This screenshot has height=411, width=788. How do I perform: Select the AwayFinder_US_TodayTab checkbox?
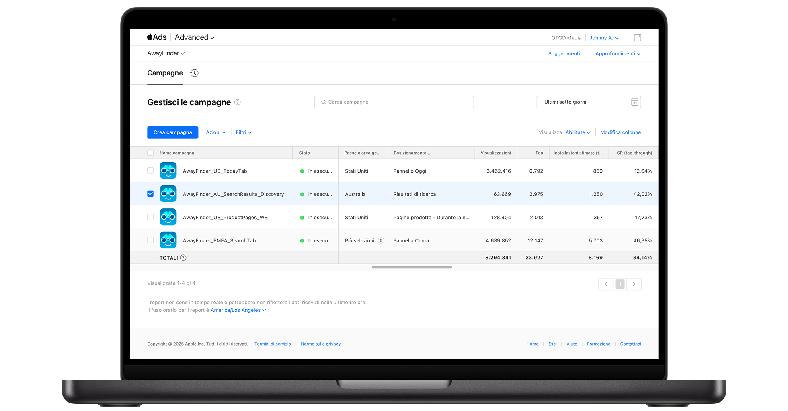click(150, 171)
